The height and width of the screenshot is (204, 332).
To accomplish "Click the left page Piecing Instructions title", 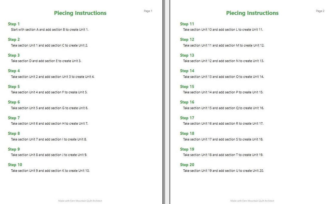I will 80,13.
